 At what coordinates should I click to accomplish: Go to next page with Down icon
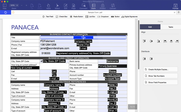pos(40,6)
